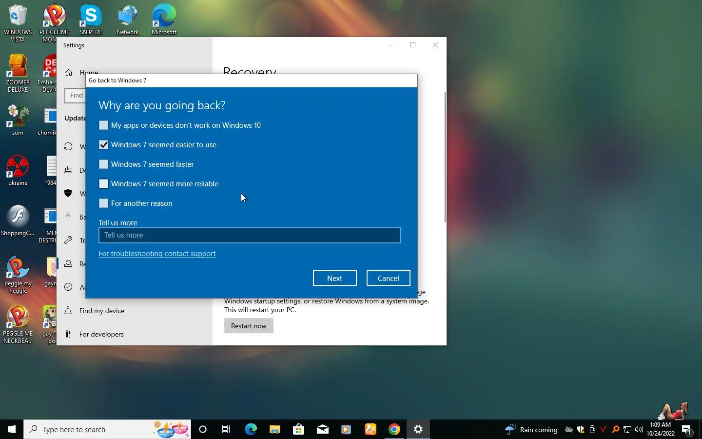Screen dimensions: 702x439
Task: Uncheck 'Windows 7 seemed easier to use'
Action: 103,145
